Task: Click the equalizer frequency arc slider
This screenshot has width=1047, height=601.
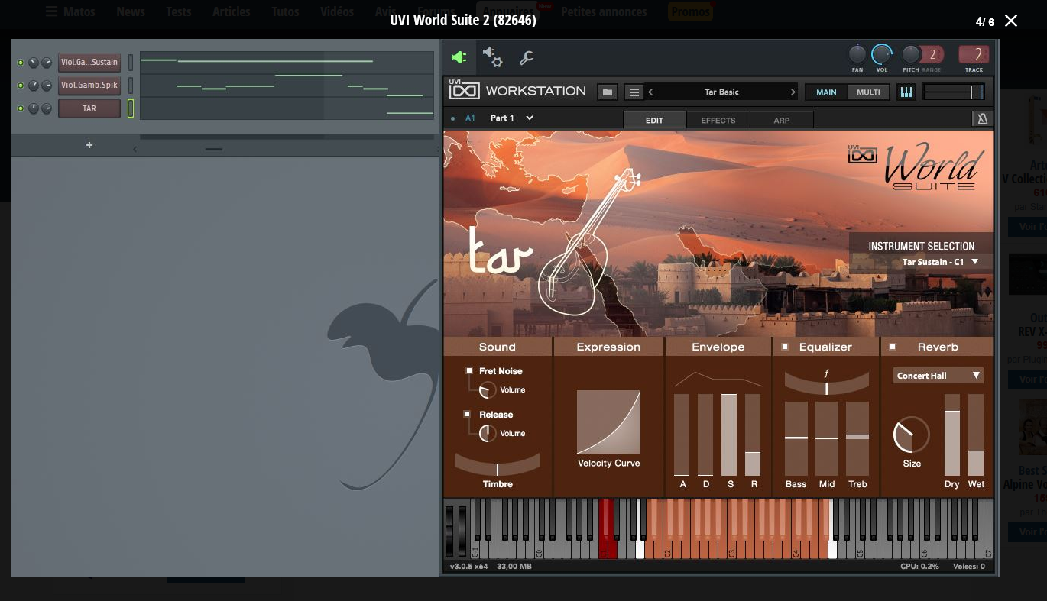Action: point(826,383)
